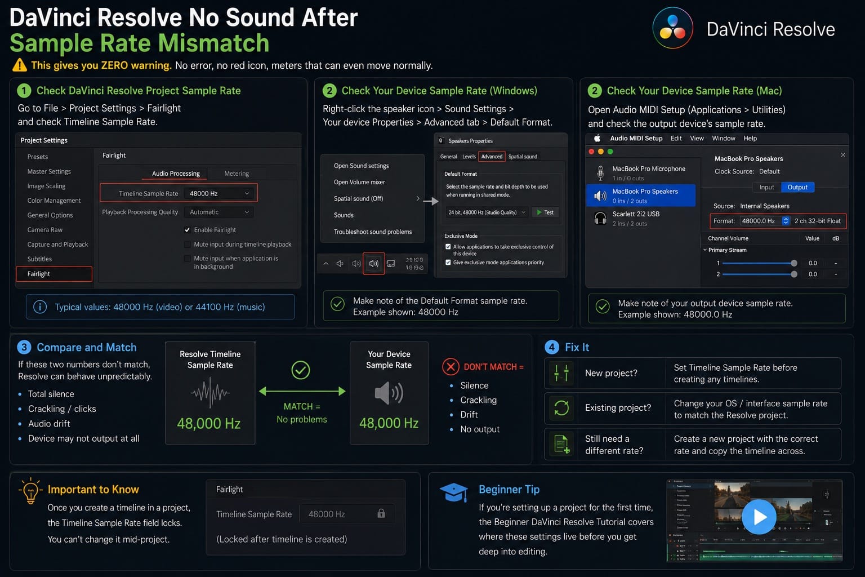
Task: Check Mute input during timeline playback
Action: (x=187, y=245)
